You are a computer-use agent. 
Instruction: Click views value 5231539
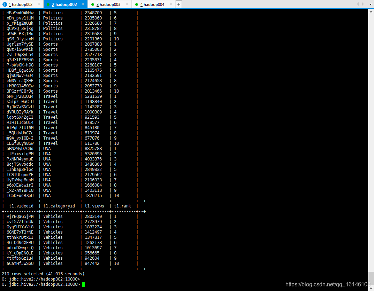pyautogui.click(x=93, y=96)
